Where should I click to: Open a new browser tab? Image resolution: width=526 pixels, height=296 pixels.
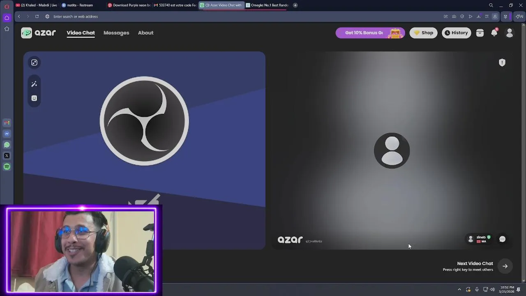[295, 5]
